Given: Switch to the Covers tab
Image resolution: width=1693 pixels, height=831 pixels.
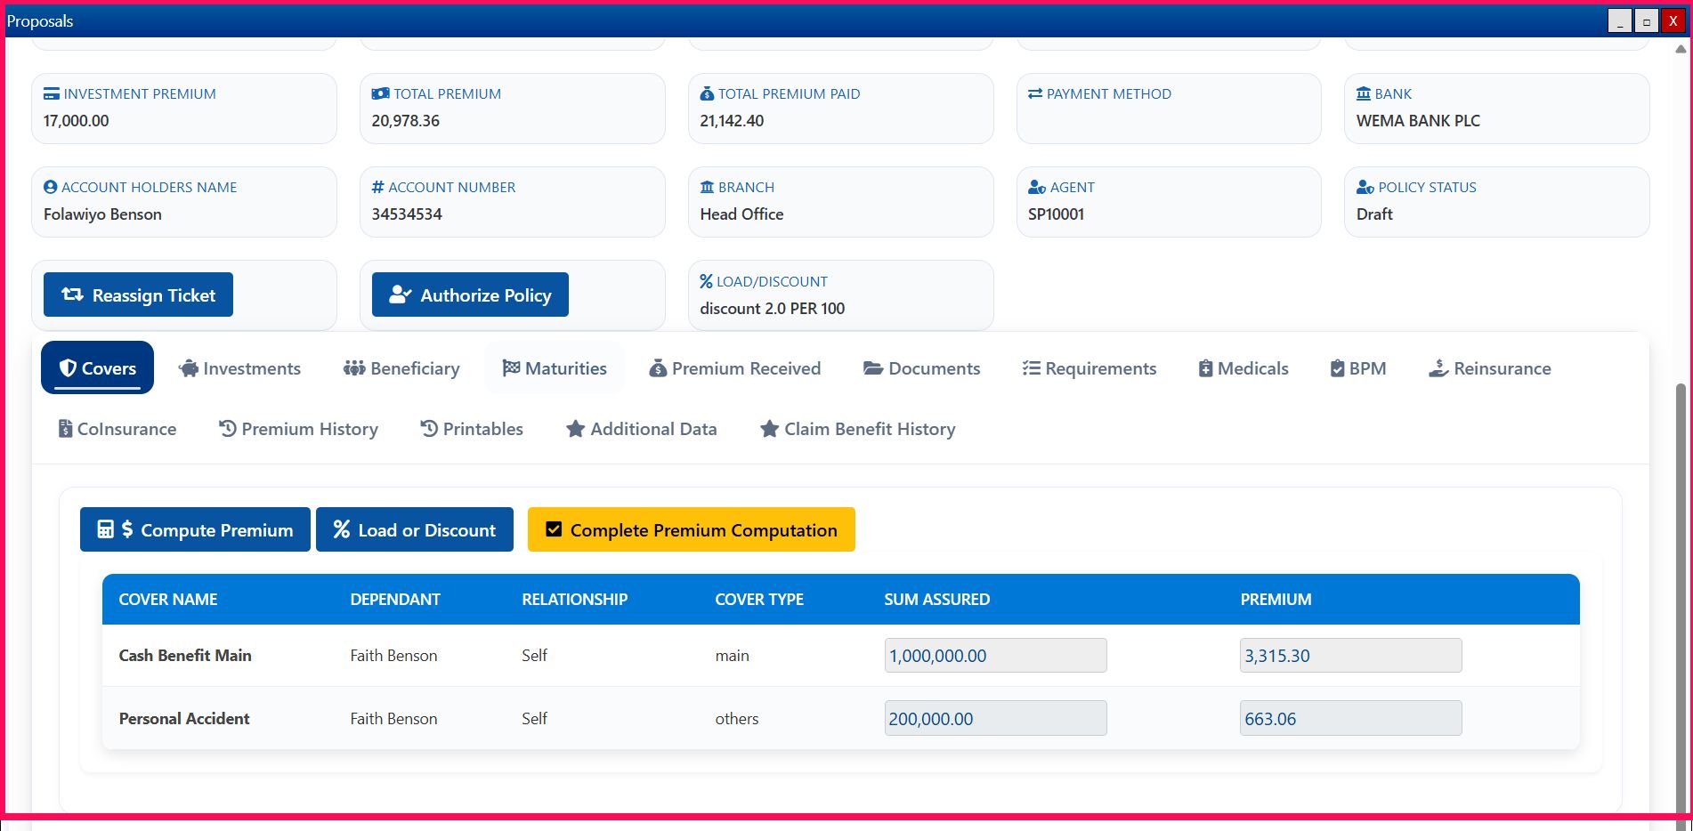Looking at the screenshot, I should (x=97, y=367).
